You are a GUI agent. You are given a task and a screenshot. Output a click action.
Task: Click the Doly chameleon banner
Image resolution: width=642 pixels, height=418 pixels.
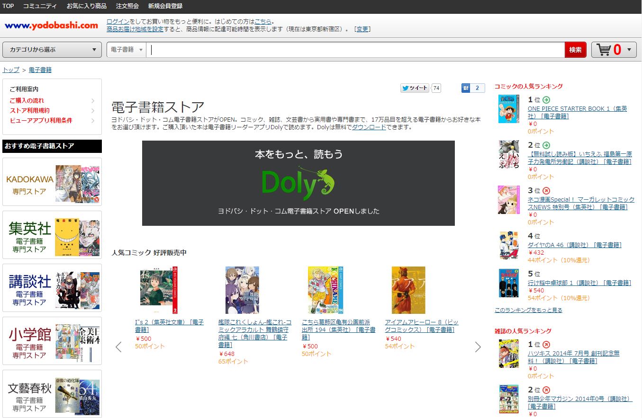[298, 183]
